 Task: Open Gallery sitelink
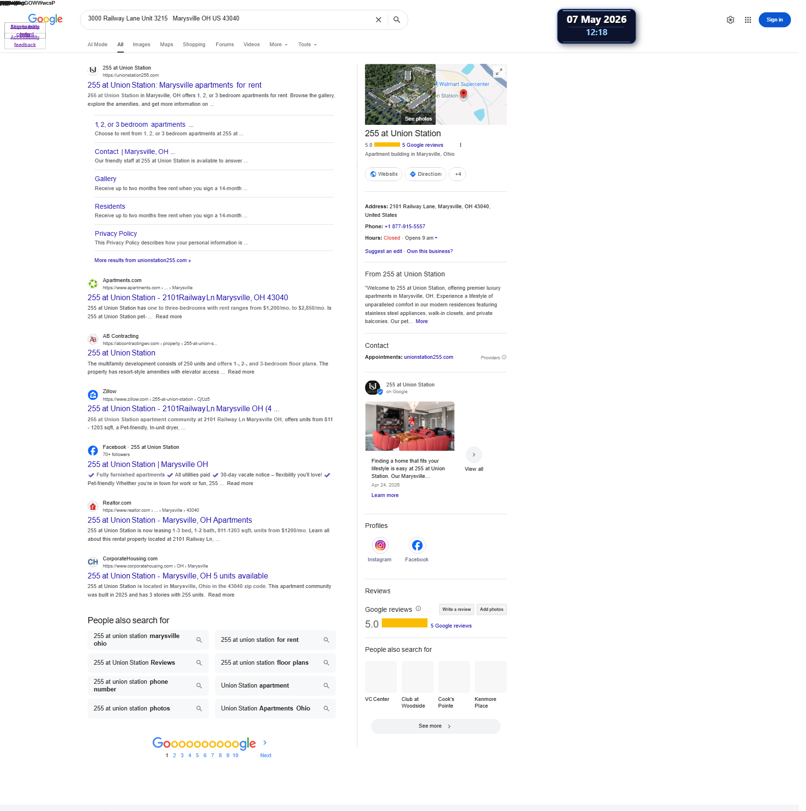(105, 179)
